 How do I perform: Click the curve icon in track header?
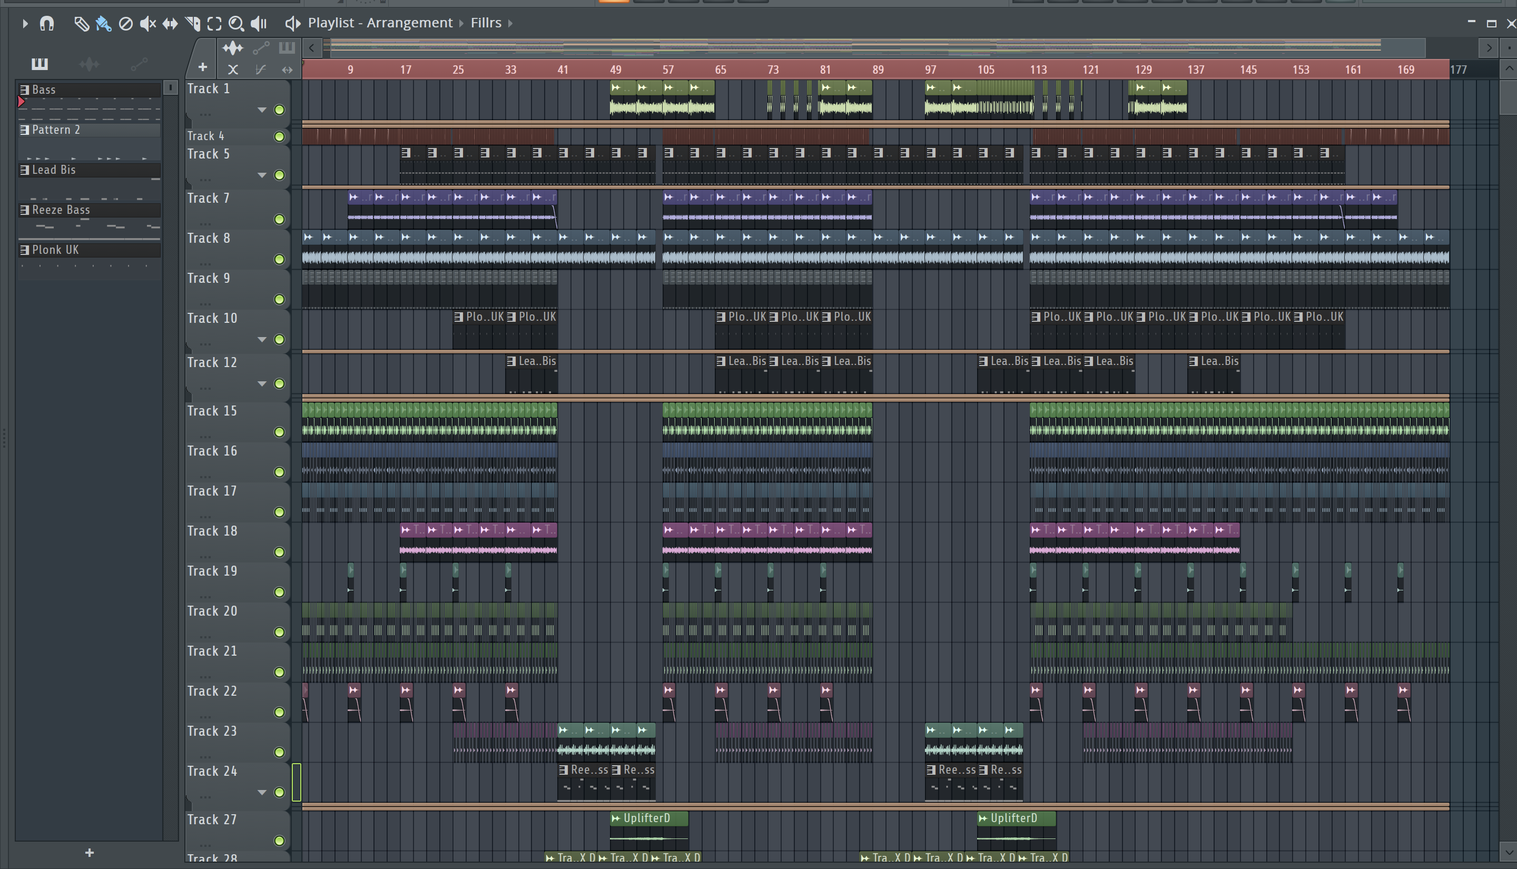click(260, 70)
